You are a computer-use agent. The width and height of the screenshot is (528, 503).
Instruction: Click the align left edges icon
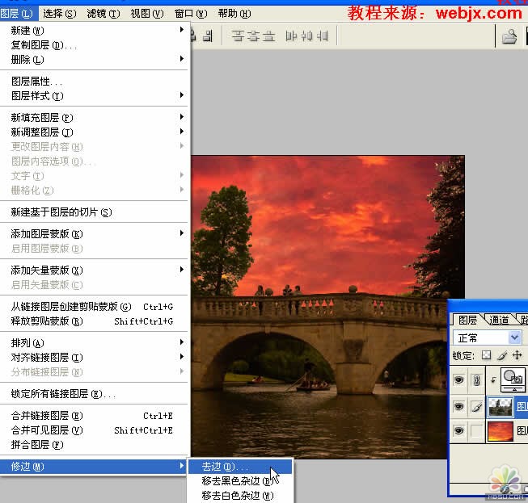[291, 36]
